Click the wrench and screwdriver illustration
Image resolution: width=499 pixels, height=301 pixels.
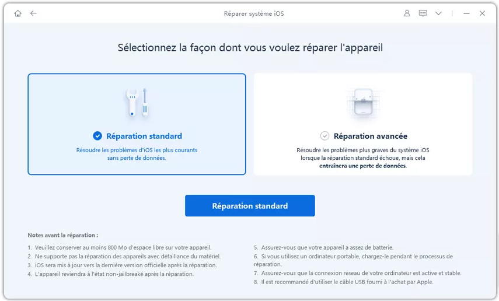coord(137,104)
